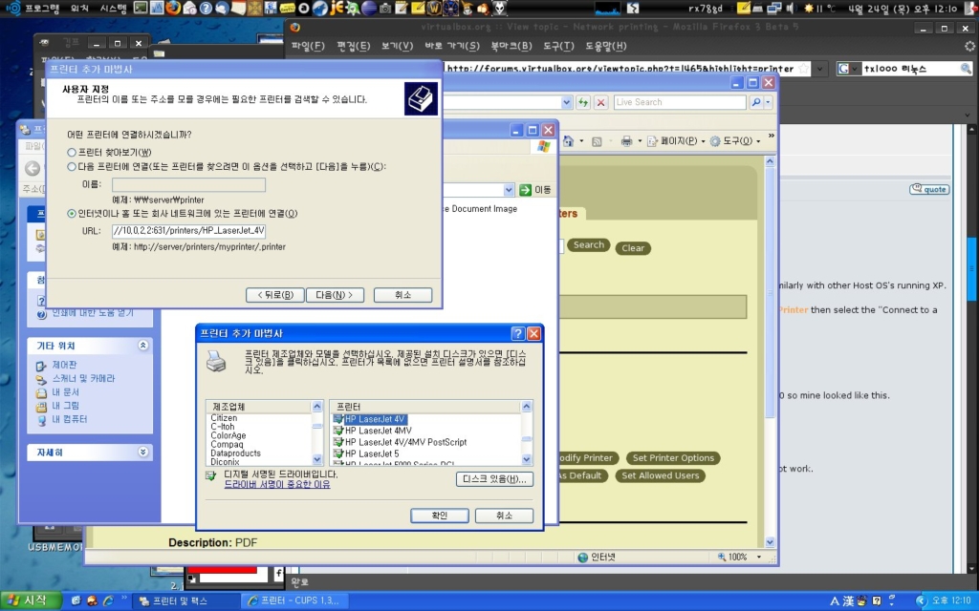Open the IE address bar dropdown arrow
This screenshot has width=979, height=611.
pyautogui.click(x=566, y=102)
